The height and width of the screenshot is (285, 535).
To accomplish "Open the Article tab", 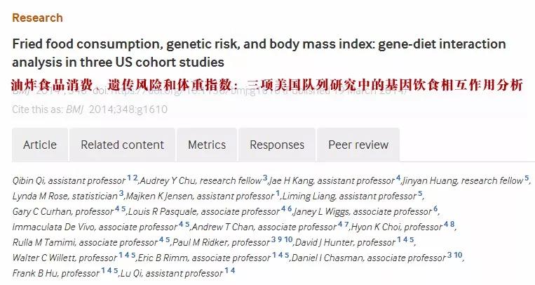I will (40, 145).
